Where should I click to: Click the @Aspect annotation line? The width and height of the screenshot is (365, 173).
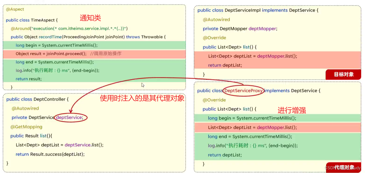tap(15, 9)
